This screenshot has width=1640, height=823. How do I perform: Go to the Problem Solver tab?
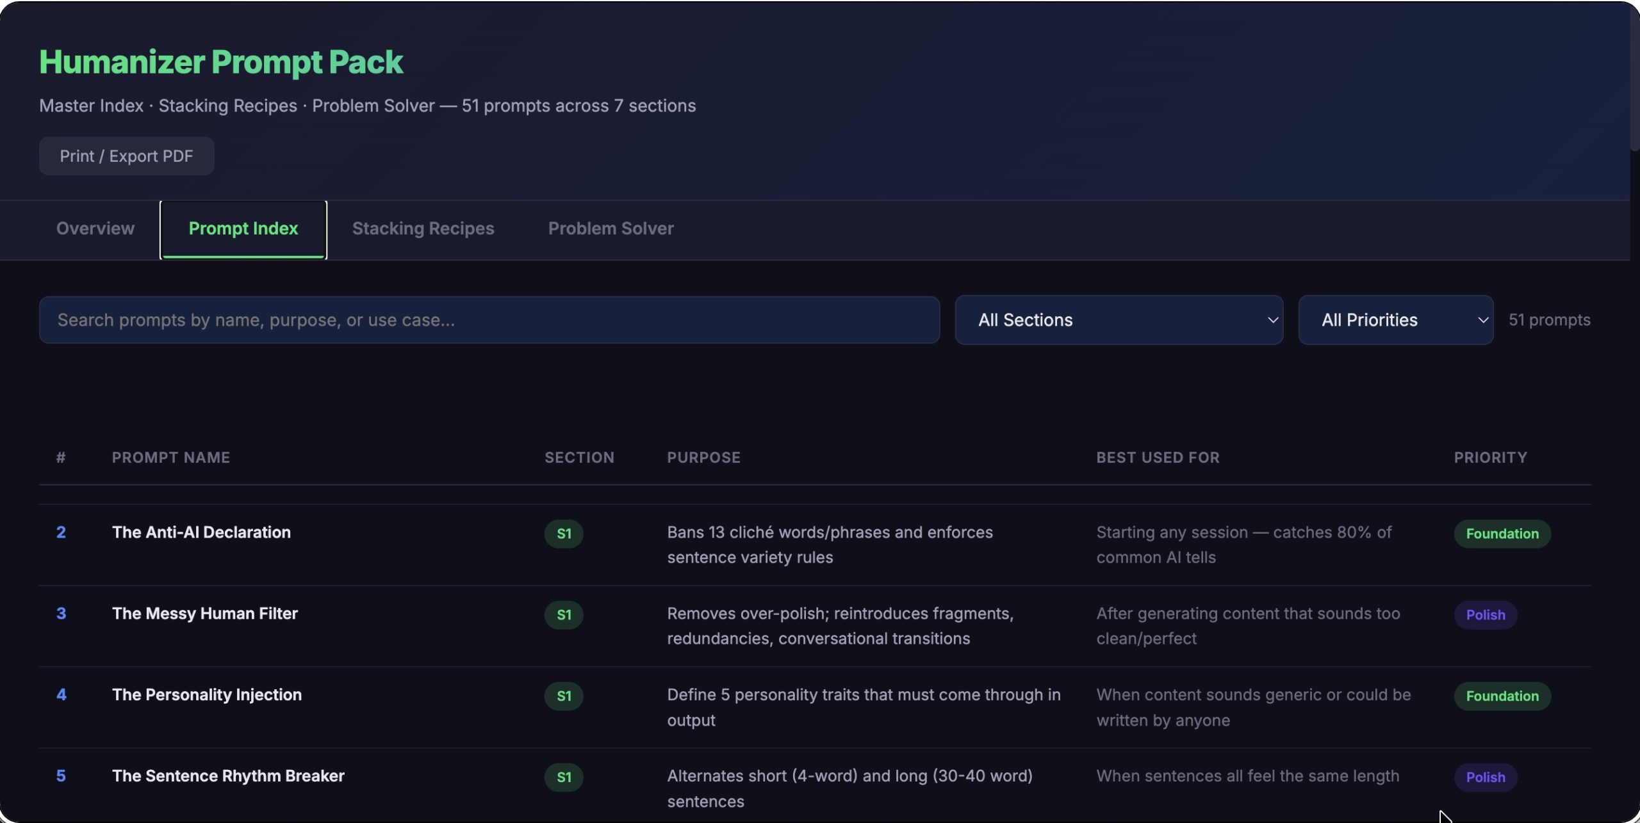(611, 228)
